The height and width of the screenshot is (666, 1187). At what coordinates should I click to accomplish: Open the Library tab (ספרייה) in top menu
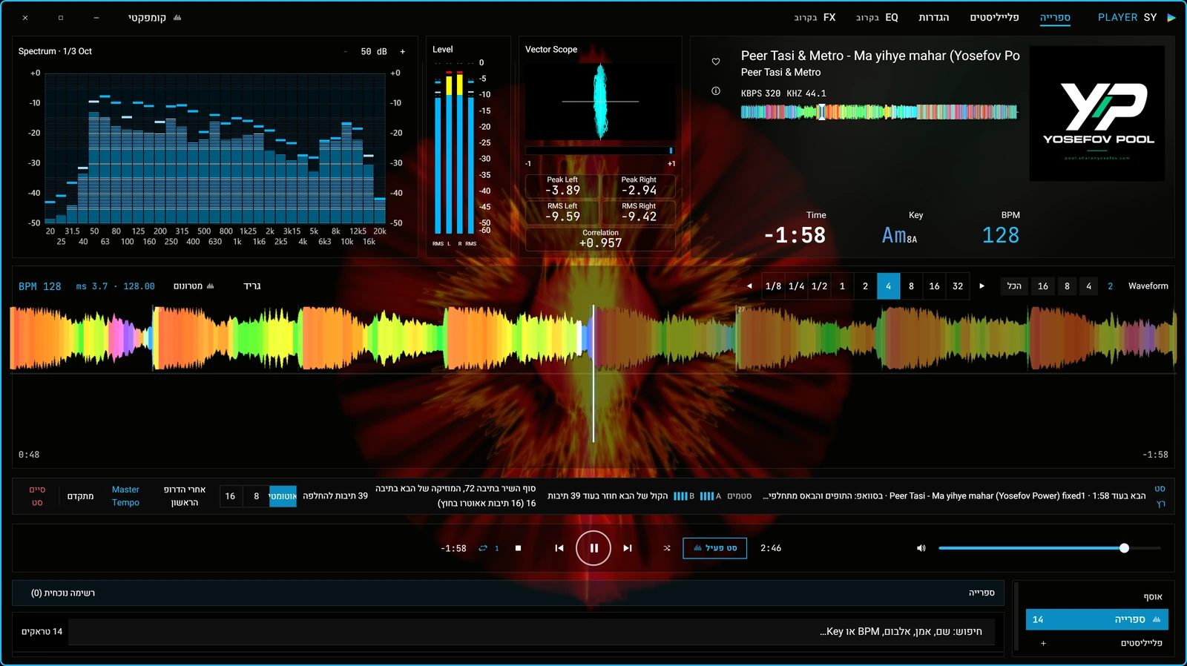point(1055,18)
